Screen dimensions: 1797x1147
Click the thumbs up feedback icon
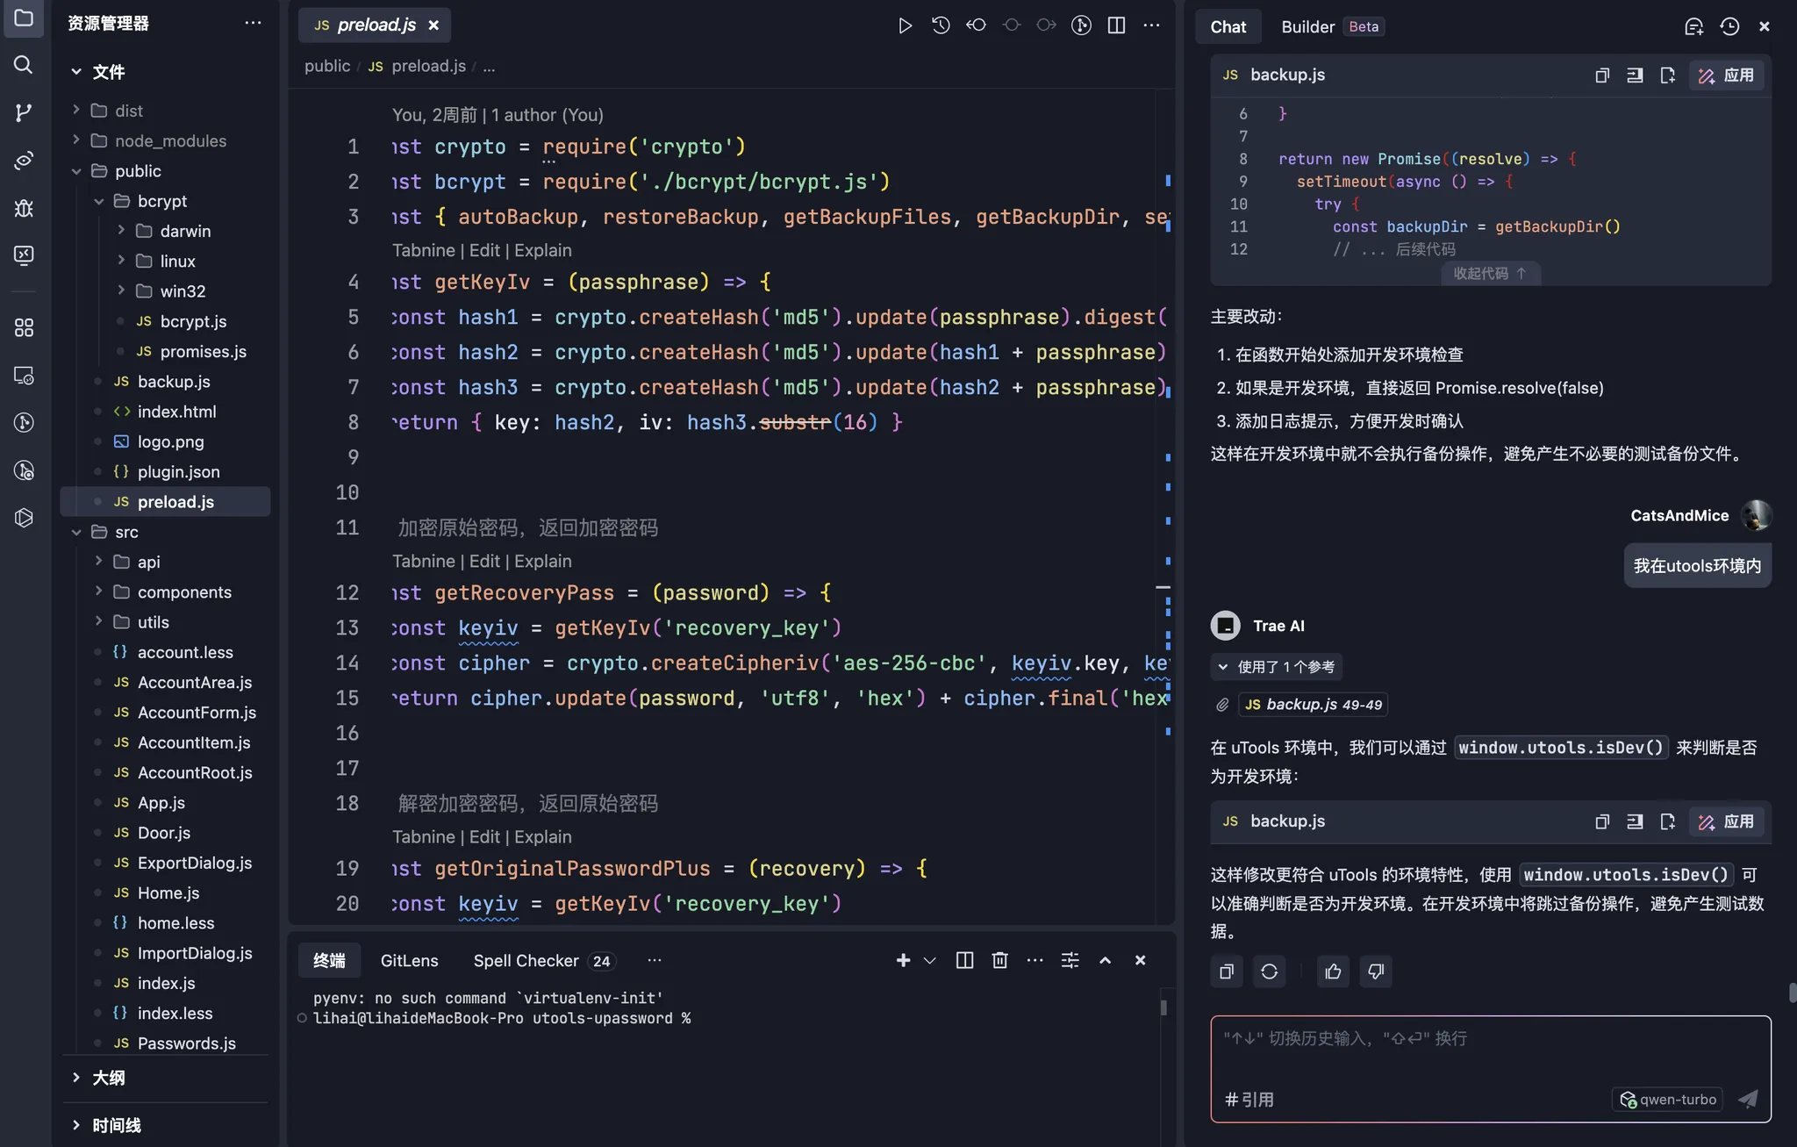(x=1333, y=971)
